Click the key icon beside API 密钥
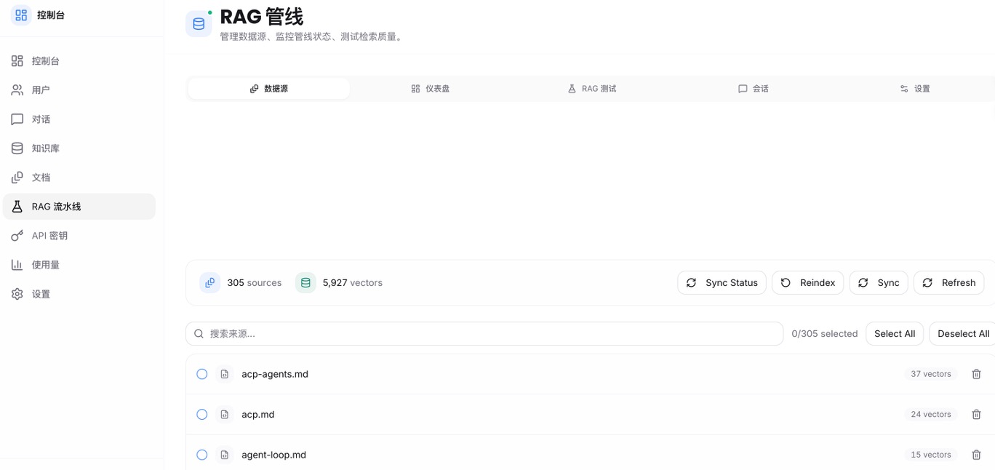The image size is (995, 470). [17, 236]
